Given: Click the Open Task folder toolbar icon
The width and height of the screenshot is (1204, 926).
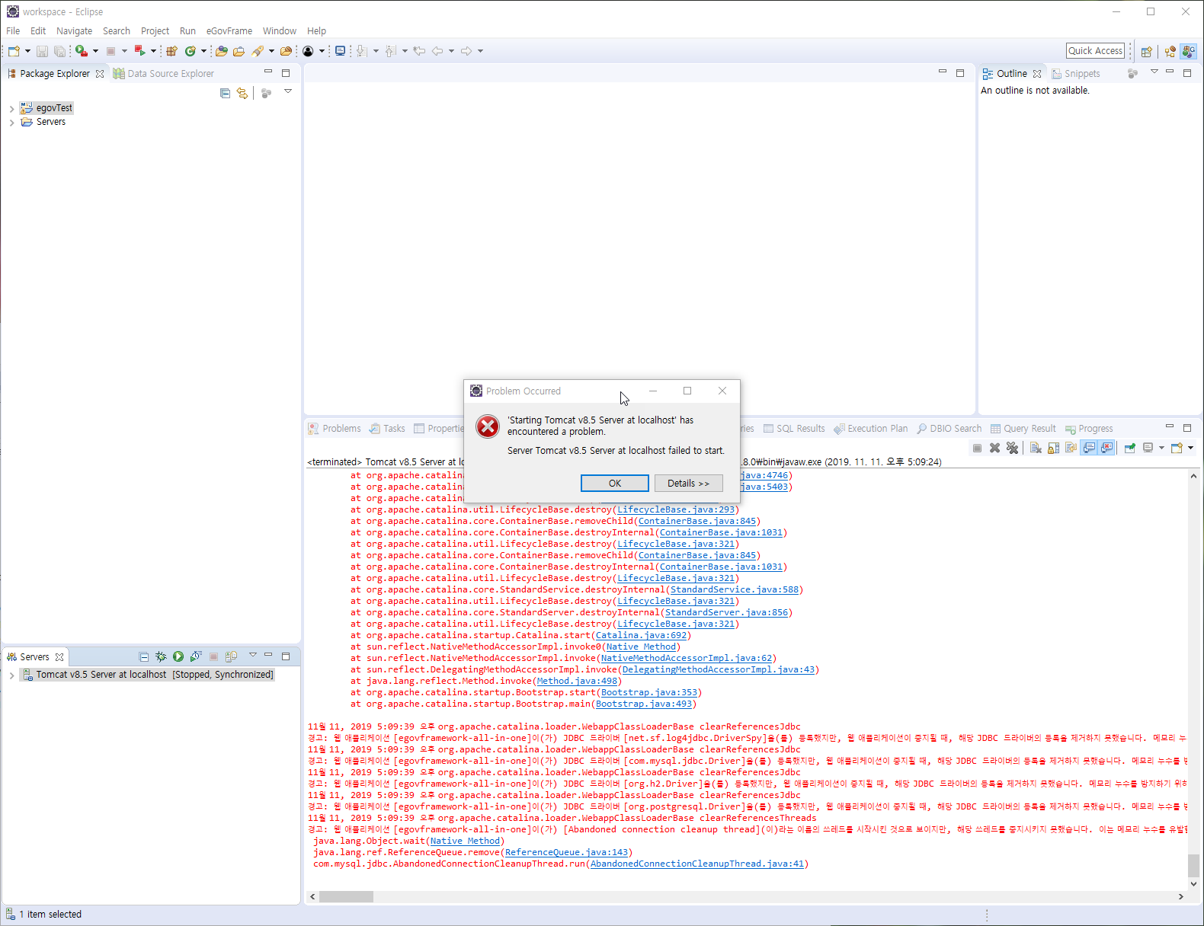Looking at the screenshot, I should (x=239, y=51).
